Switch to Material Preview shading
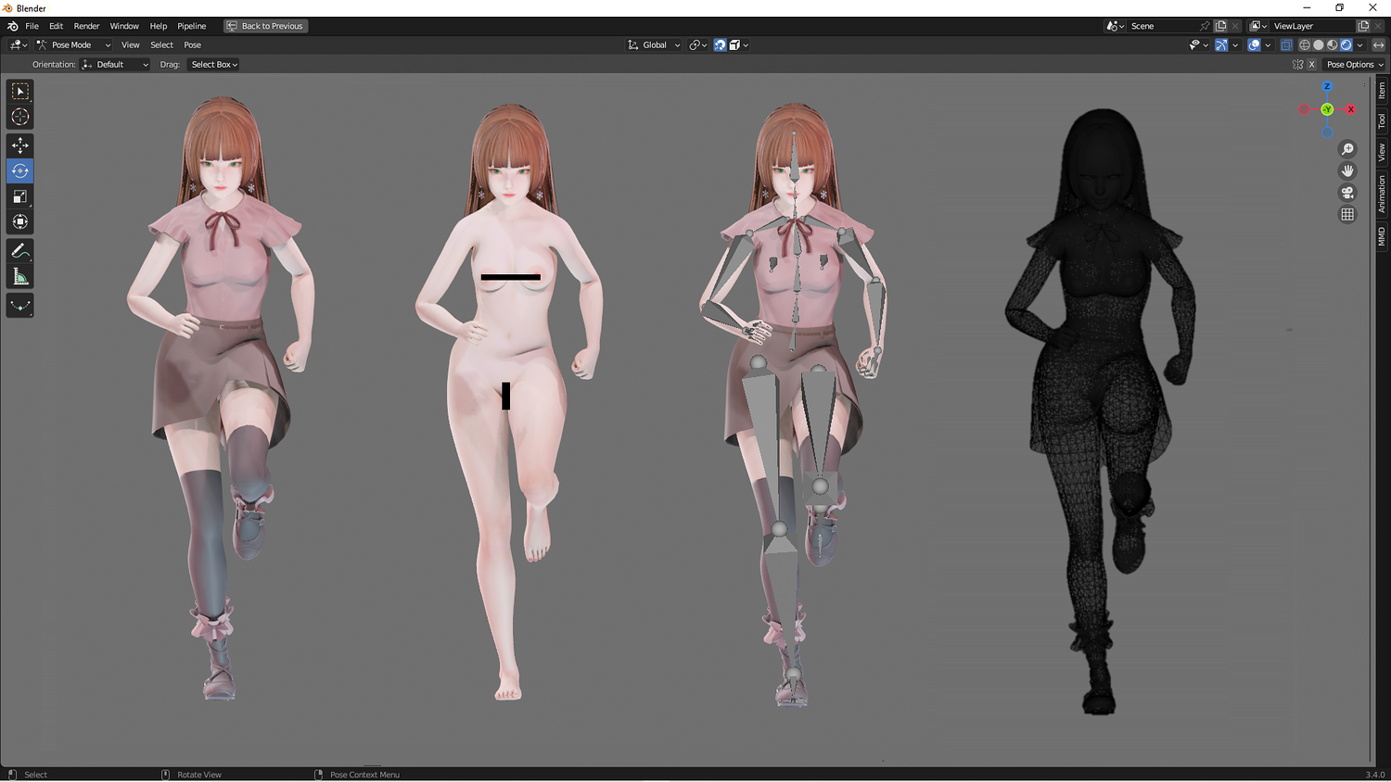This screenshot has width=1391, height=782. [x=1332, y=44]
